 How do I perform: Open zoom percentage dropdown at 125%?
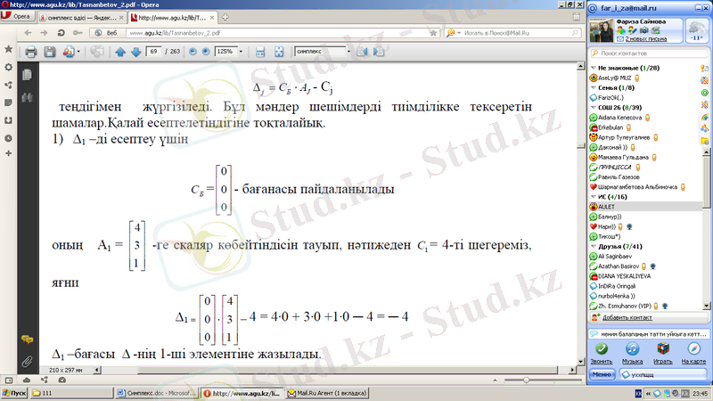[x=241, y=52]
